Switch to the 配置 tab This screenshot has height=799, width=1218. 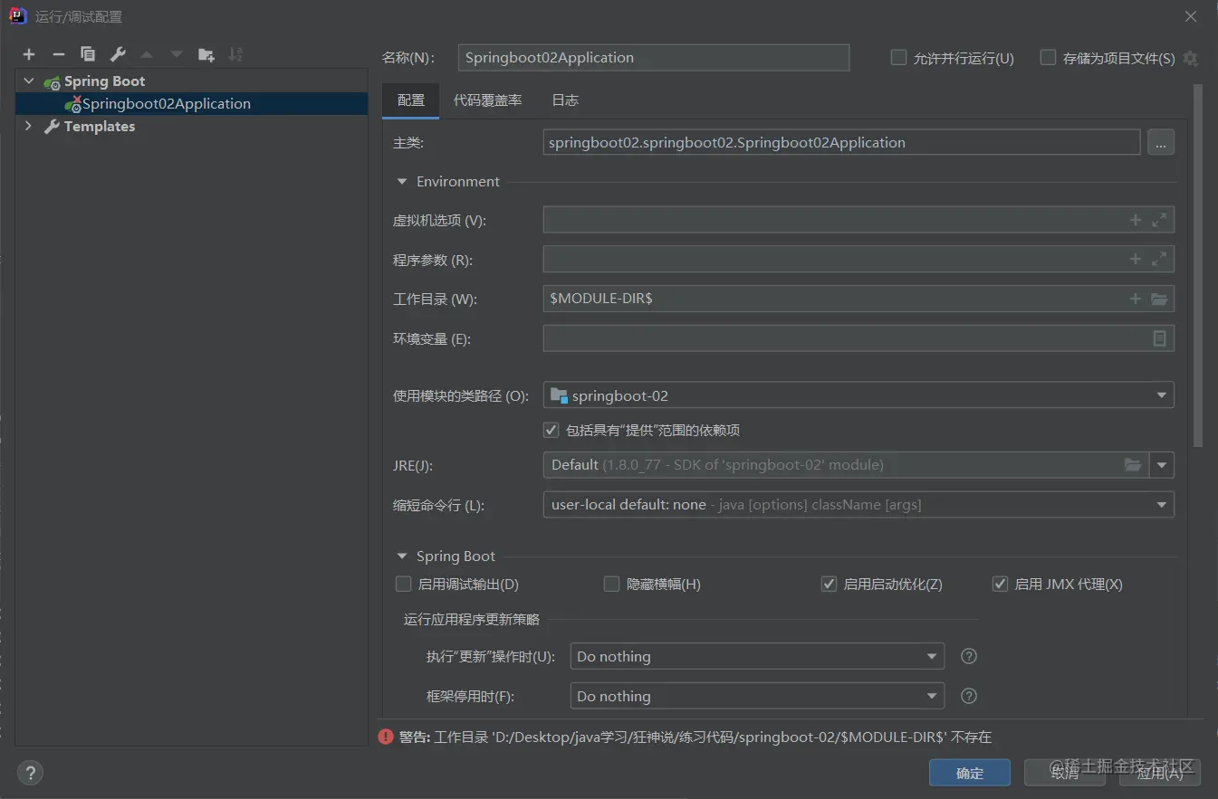411,100
